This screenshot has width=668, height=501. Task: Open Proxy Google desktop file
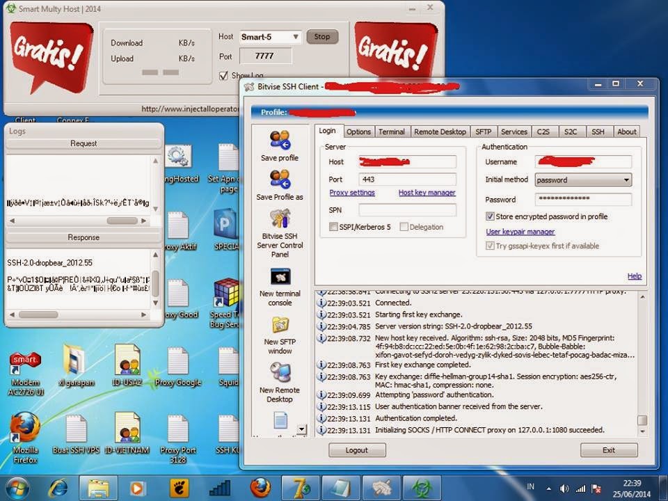click(x=177, y=367)
